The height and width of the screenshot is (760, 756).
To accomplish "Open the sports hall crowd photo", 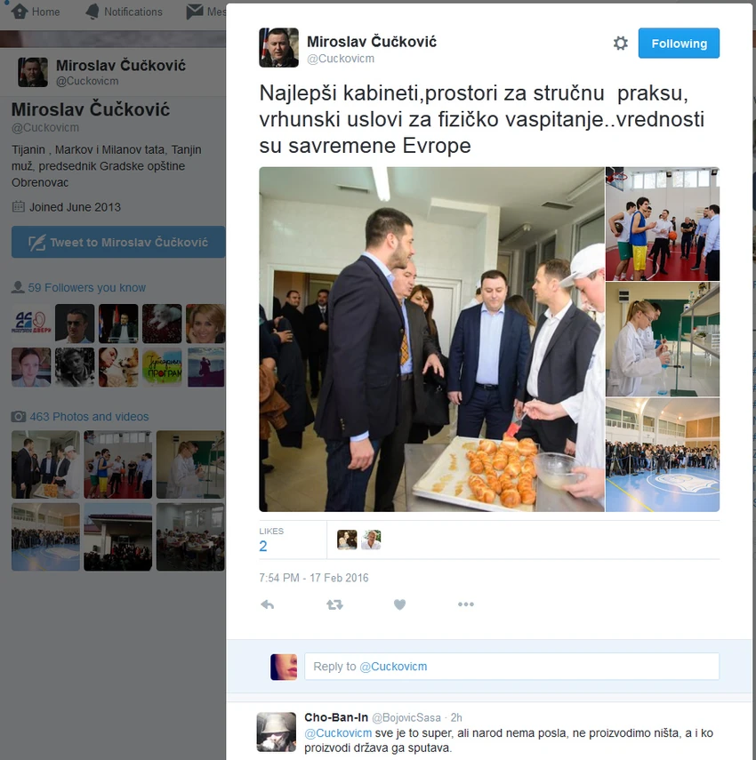I will click(663, 454).
